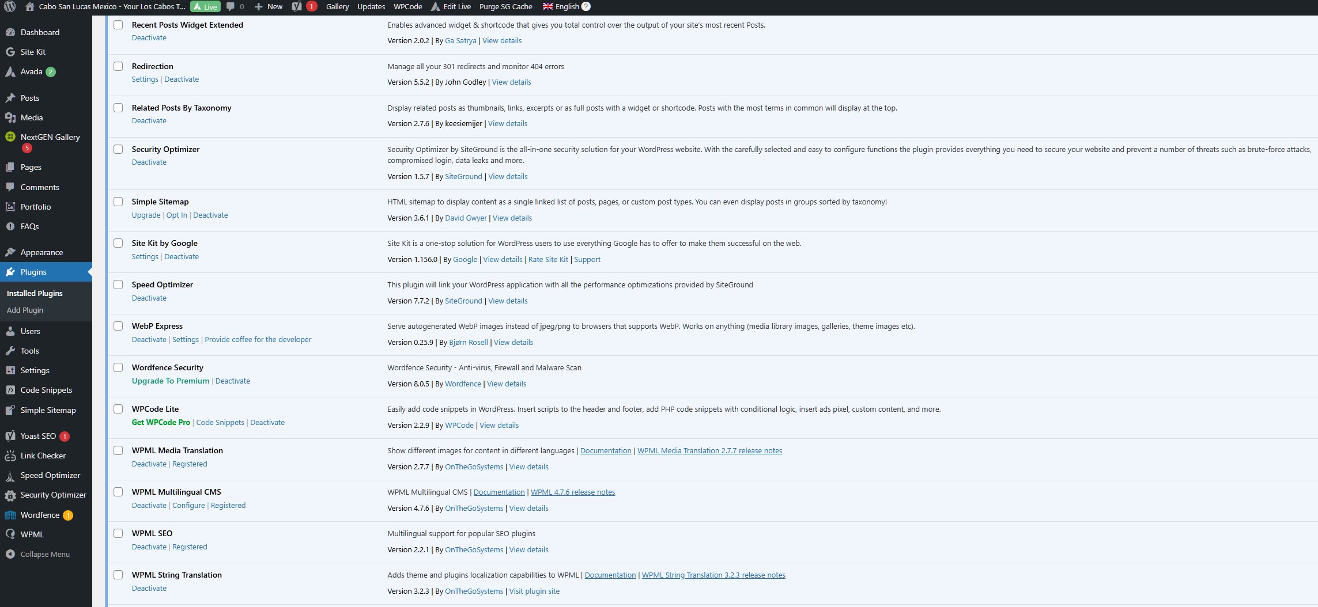Tick the Redirection plugin checkbox
This screenshot has width=1318, height=607.
coord(118,66)
